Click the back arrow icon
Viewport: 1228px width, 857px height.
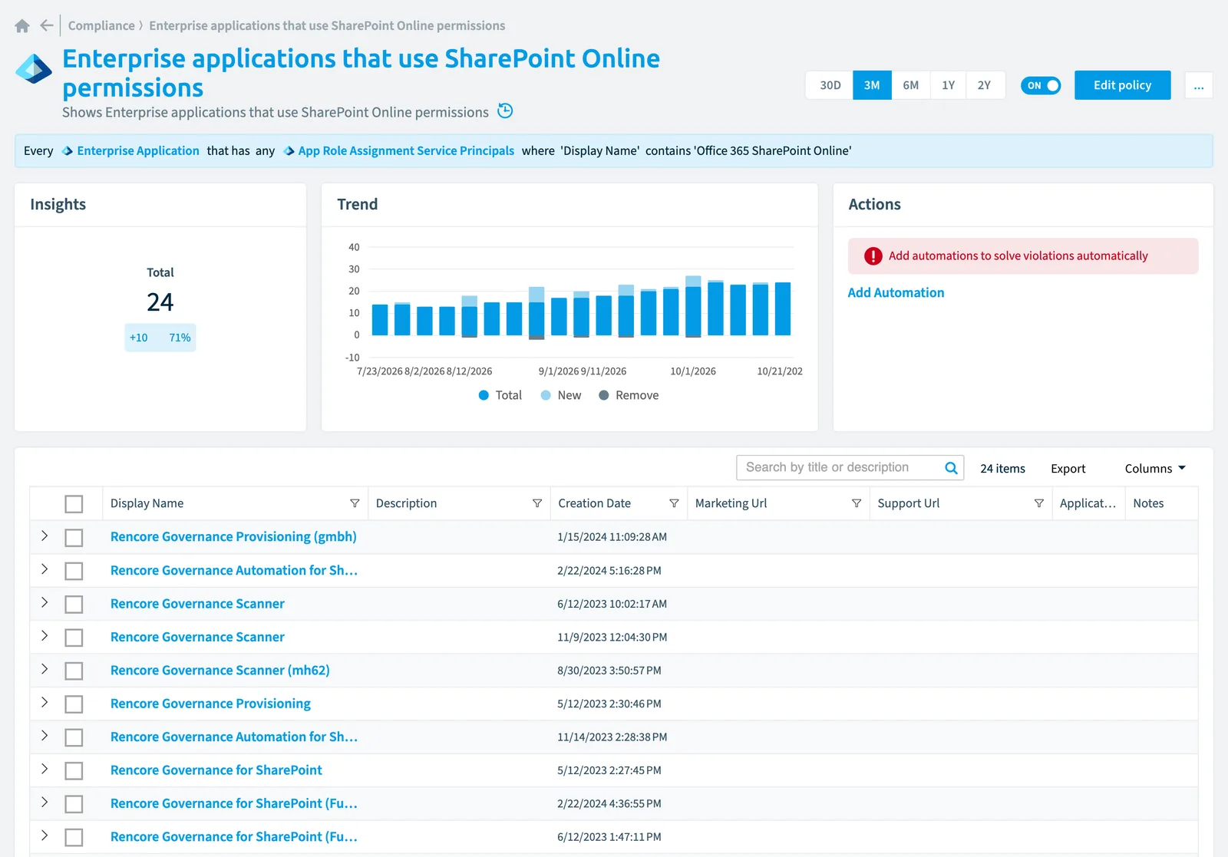coord(47,25)
